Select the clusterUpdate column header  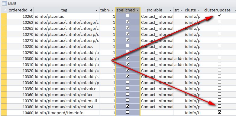click(217, 10)
